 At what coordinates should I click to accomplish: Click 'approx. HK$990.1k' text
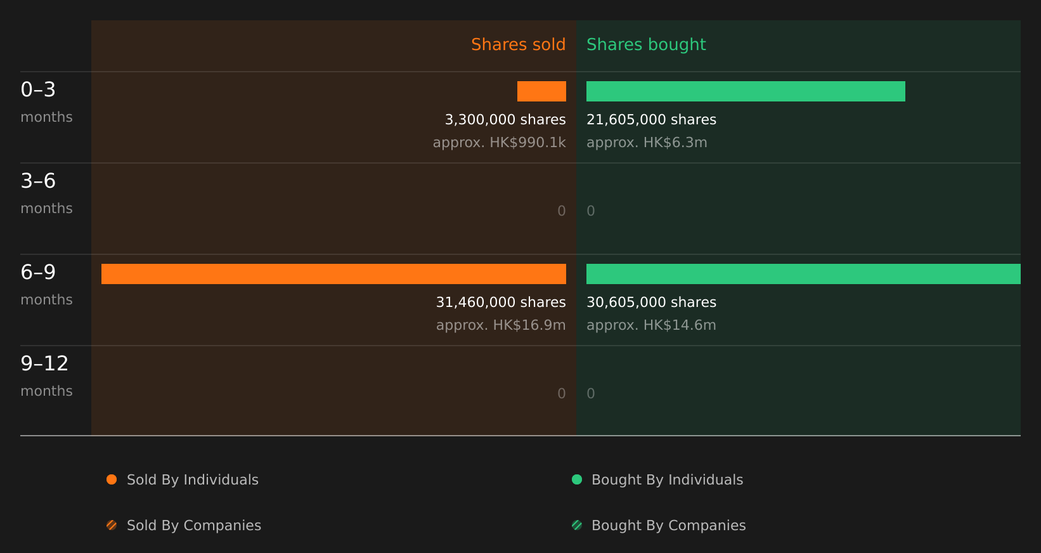tap(499, 143)
